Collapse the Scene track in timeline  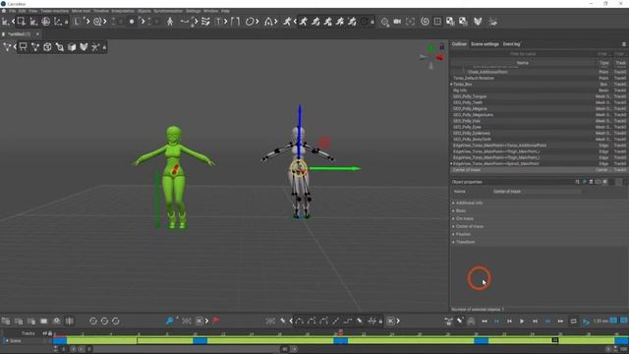pos(7,341)
